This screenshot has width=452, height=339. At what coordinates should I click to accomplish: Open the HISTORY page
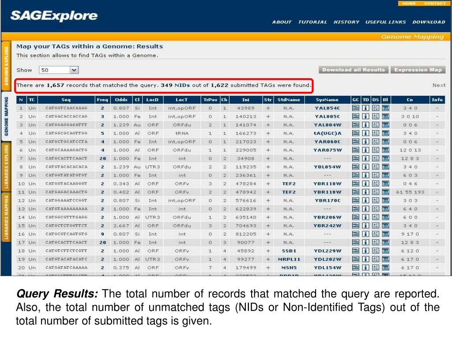[346, 22]
